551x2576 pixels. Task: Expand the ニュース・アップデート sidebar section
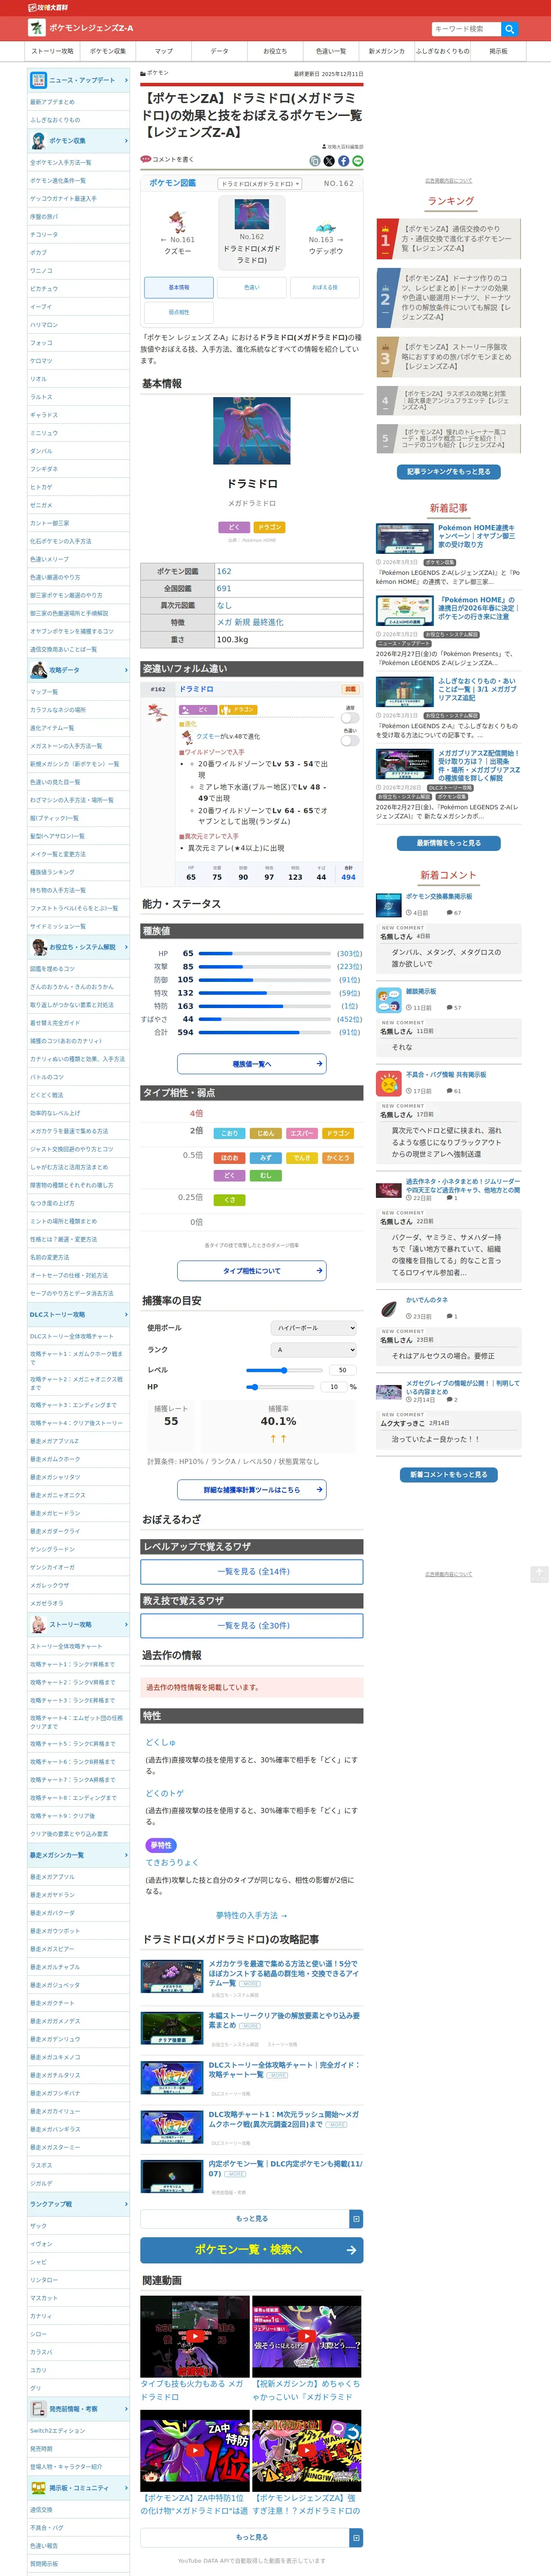pos(78,80)
